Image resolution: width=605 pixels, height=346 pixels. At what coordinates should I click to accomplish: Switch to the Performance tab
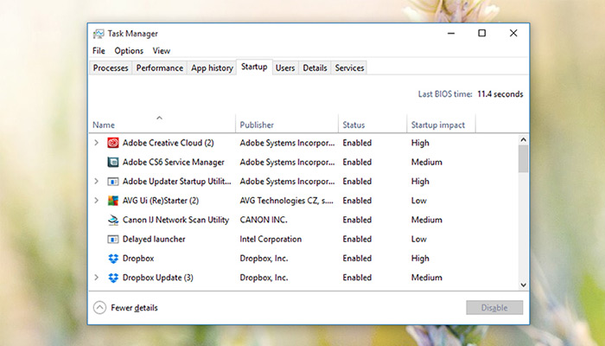160,68
